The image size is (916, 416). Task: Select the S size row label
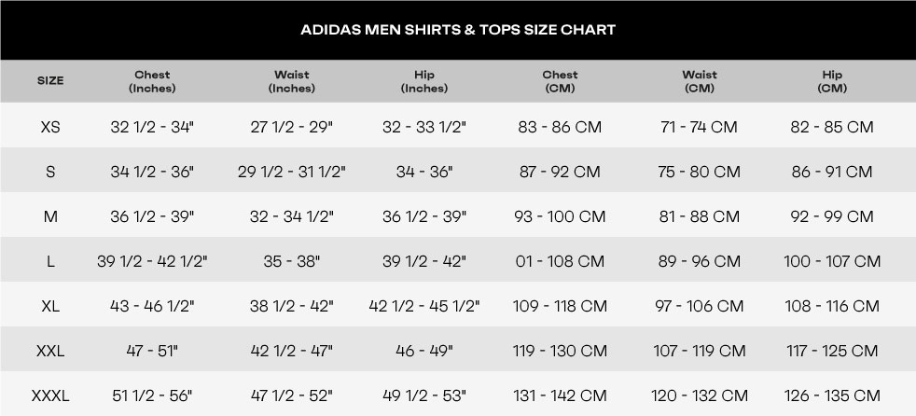pyautogui.click(x=50, y=172)
